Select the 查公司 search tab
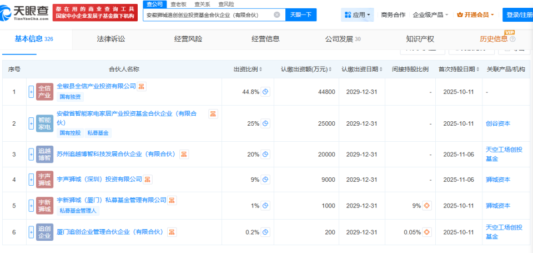Screen dimensions: 533x253 click(x=155, y=4)
